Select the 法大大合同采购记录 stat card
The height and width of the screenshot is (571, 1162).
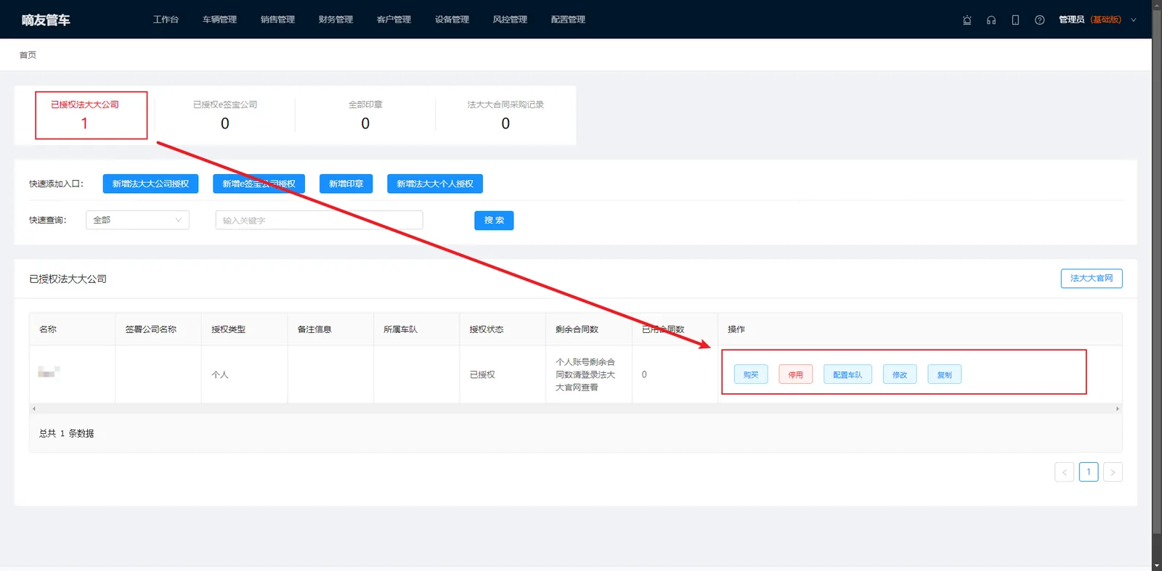505,115
